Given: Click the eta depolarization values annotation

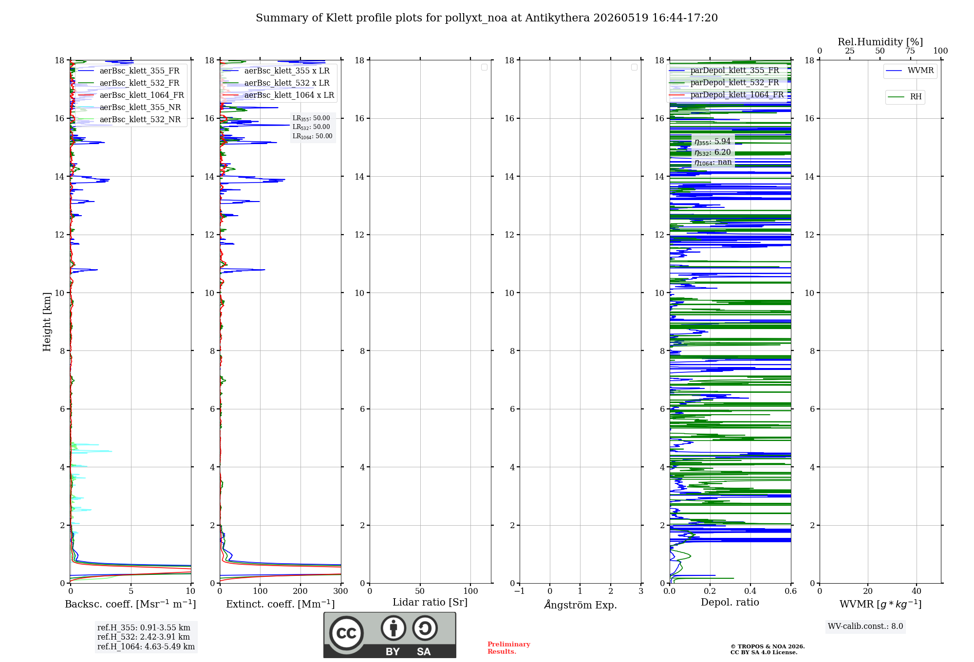Looking at the screenshot, I should coord(713,152).
